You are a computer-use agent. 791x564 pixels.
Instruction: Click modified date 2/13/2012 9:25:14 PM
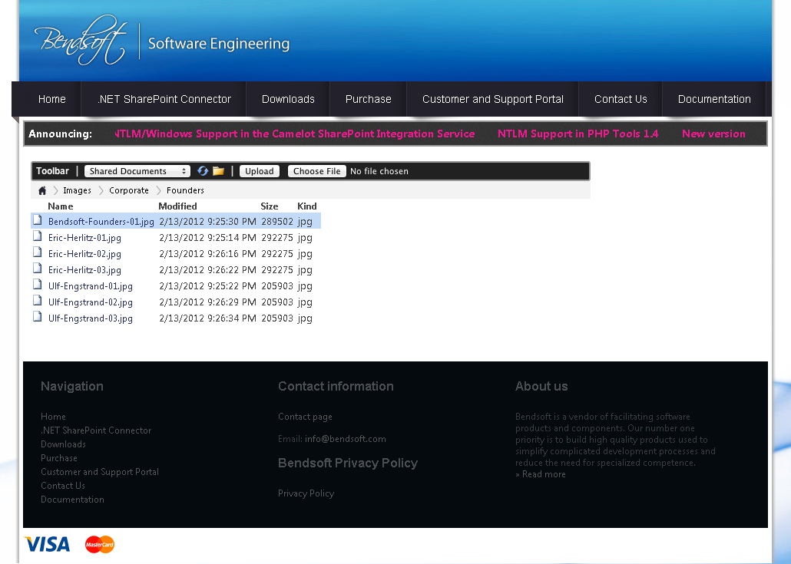click(x=207, y=238)
